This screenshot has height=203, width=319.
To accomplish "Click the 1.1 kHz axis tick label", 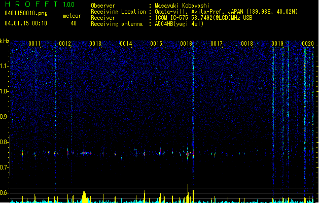I will pyautogui.click(x=4, y=66).
